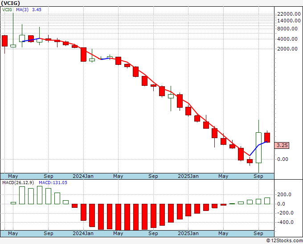This screenshot has width=303, height=244.
Task: Click the 3.45 moving average value
Action: point(37,10)
